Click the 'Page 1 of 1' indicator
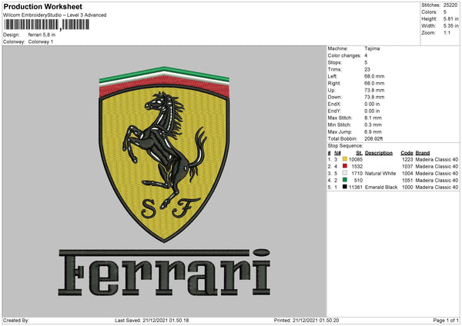Image resolution: width=462 pixels, height=326 pixels. [x=446, y=321]
